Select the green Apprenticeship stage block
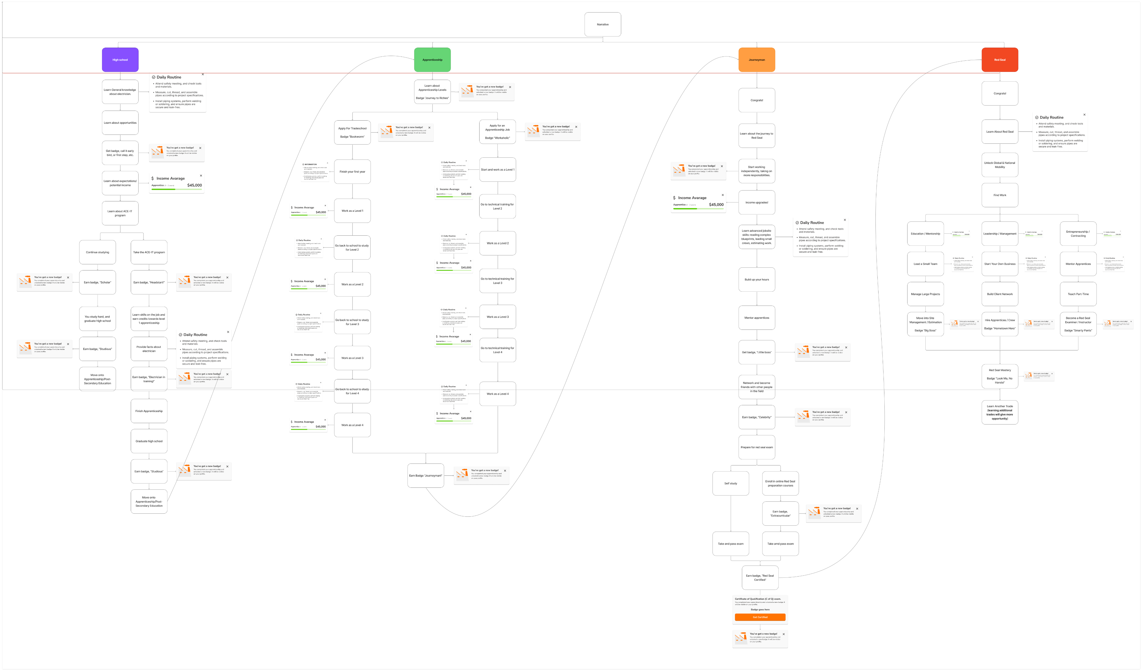 point(432,60)
